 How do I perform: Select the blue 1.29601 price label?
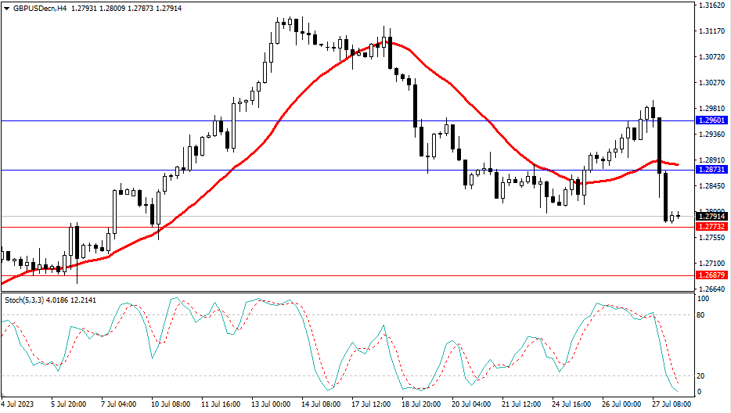click(x=711, y=120)
